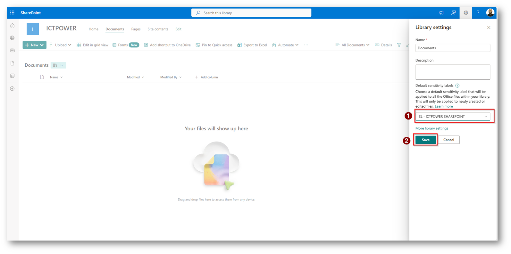Go to the Home navigation tab
Viewport: 511px width, 254px height.
coord(94,29)
